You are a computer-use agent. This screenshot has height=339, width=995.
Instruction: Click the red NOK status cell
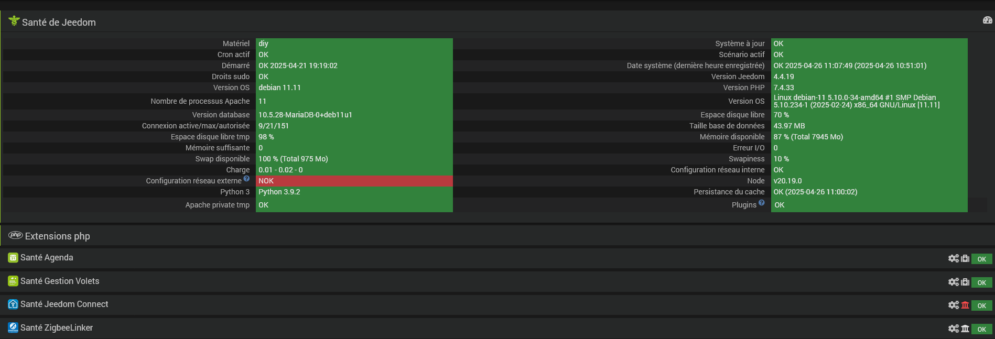[354, 181]
